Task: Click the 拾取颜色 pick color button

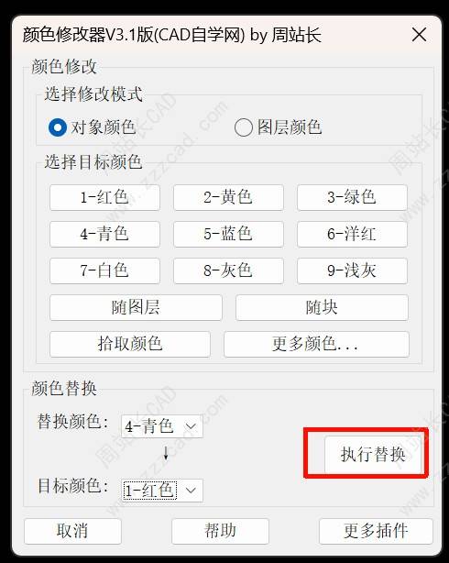Action: [x=130, y=344]
